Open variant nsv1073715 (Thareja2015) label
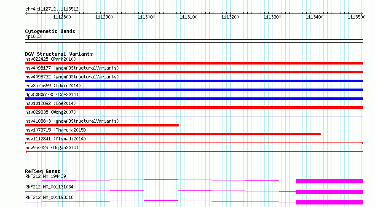The image size is (375, 207). point(56,130)
